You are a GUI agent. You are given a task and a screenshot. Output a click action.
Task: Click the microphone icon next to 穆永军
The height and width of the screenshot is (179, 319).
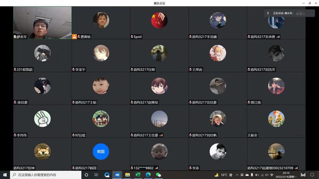pyautogui.click(x=15, y=37)
